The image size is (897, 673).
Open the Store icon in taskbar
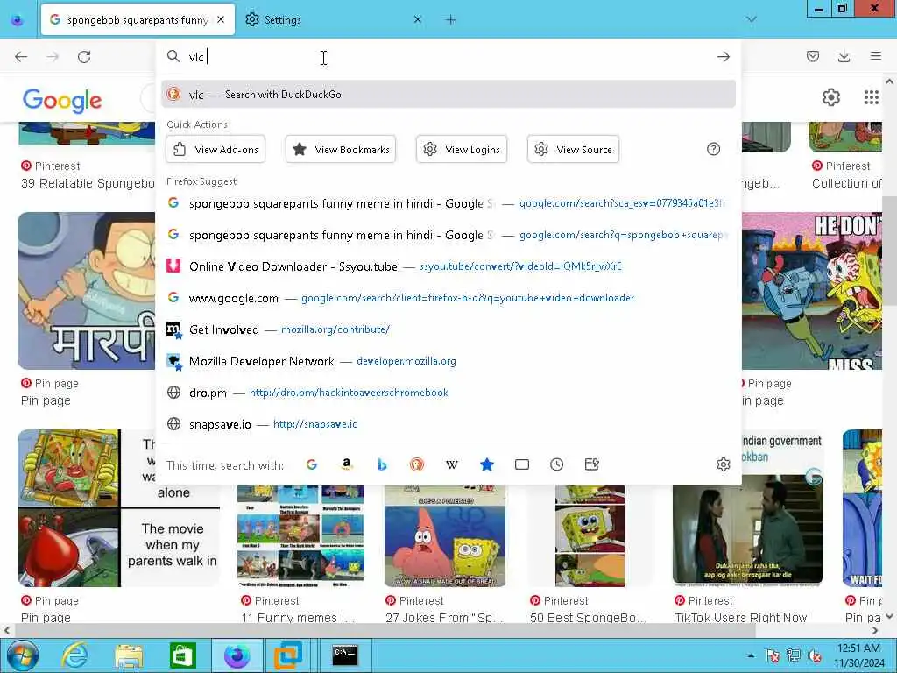tap(183, 655)
